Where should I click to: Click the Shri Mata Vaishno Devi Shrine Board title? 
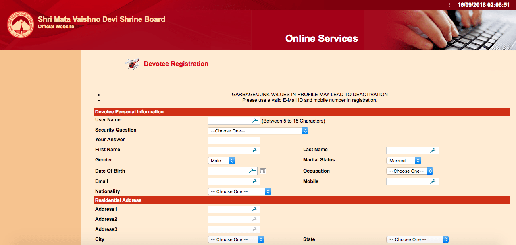pyautogui.click(x=101, y=19)
